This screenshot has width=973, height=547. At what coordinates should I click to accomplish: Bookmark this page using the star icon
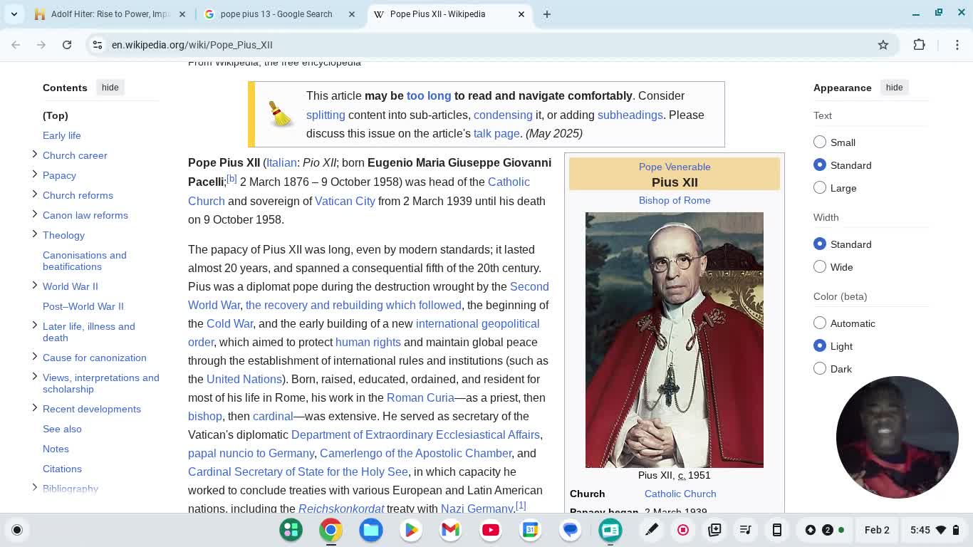pos(883,44)
